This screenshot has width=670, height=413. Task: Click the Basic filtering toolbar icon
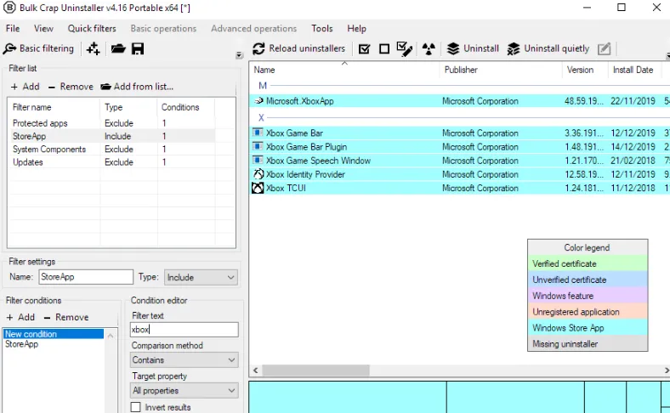coord(9,48)
